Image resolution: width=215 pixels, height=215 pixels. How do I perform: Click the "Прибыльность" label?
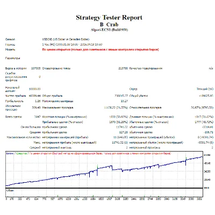click(x=15, y=101)
